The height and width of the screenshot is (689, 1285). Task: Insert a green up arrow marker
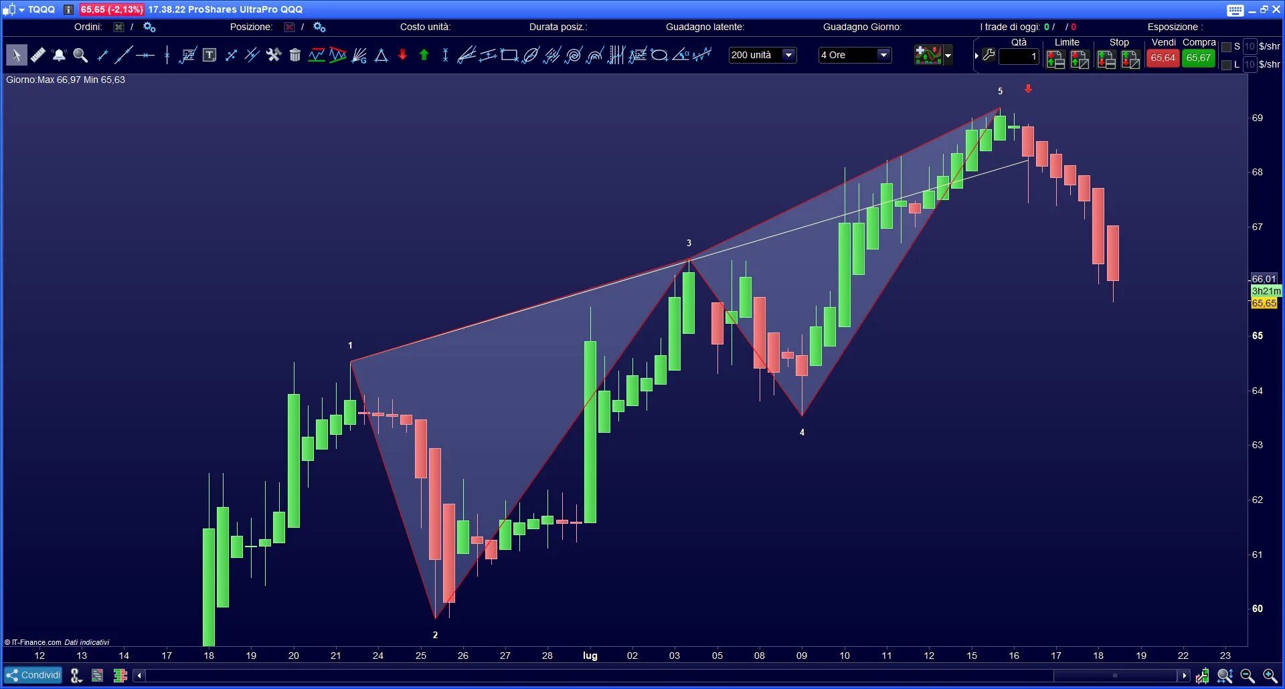pos(424,55)
